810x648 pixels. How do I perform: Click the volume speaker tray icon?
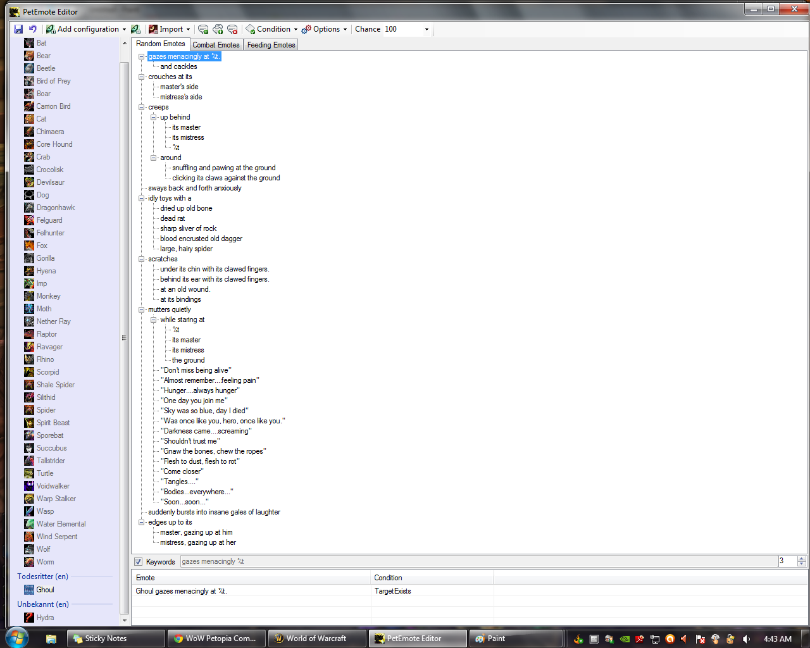point(746,639)
